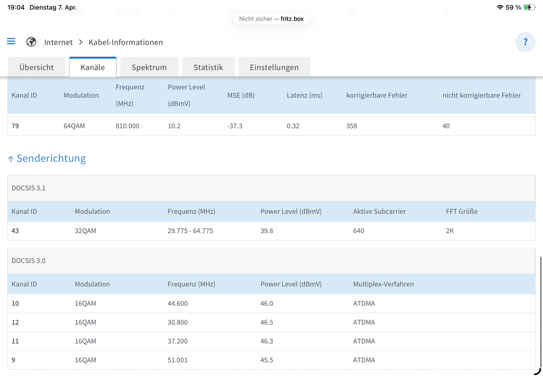The image size is (543, 377).
Task: Click the arrow beside Senderichtung heading
Action: click(x=11, y=159)
